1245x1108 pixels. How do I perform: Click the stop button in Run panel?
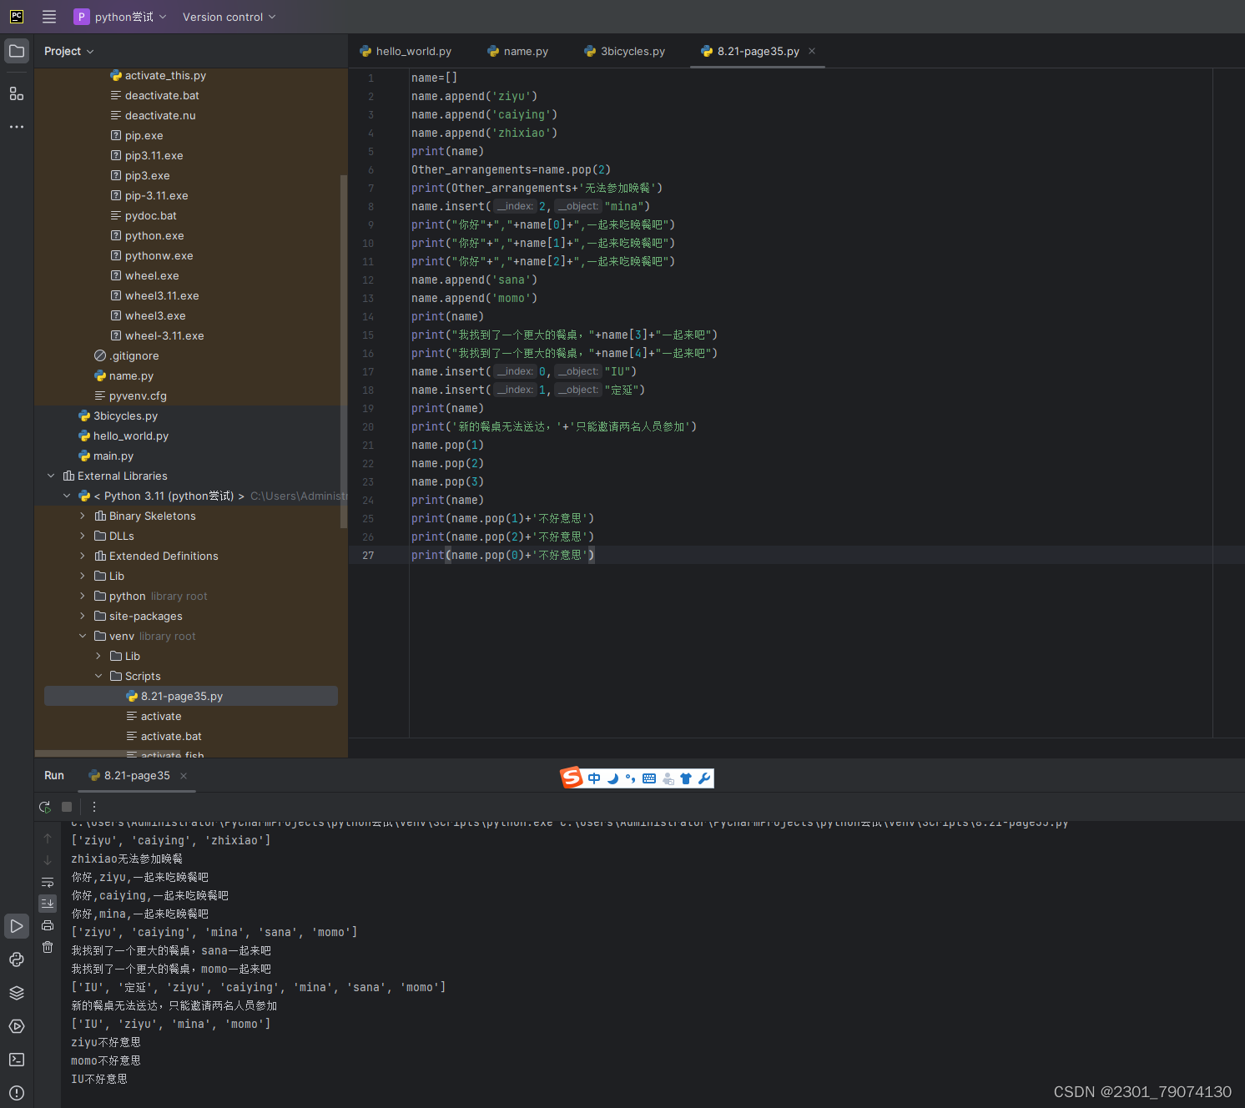pyautogui.click(x=66, y=807)
